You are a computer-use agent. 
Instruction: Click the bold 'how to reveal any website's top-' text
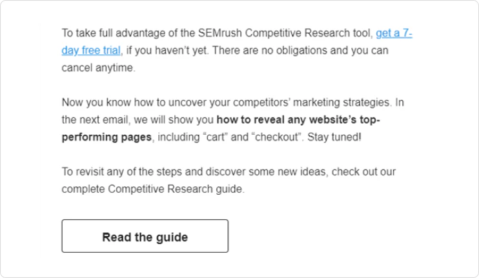(x=298, y=119)
